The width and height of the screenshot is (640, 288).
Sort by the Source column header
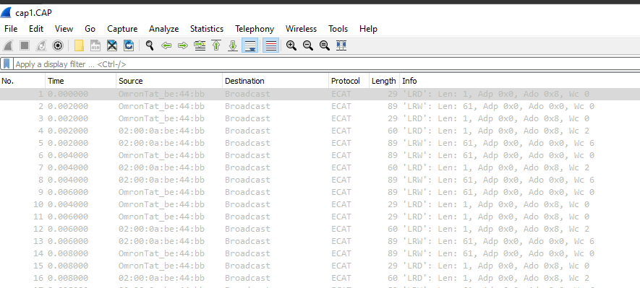[x=169, y=81]
